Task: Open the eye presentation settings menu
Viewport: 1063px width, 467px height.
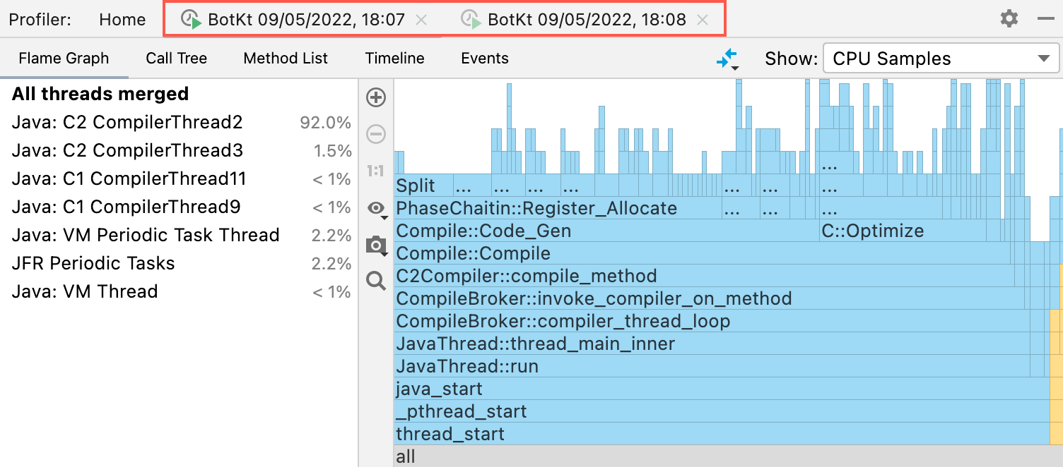Action: tap(377, 209)
